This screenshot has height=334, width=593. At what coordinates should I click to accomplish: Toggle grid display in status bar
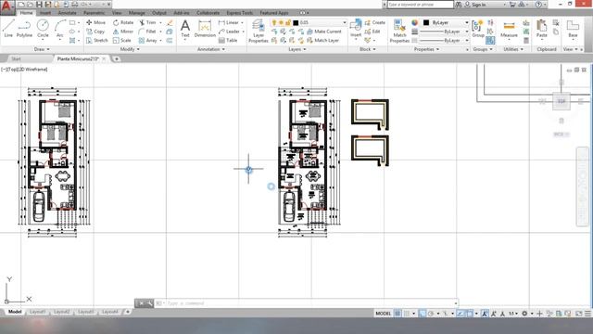[x=397, y=314]
